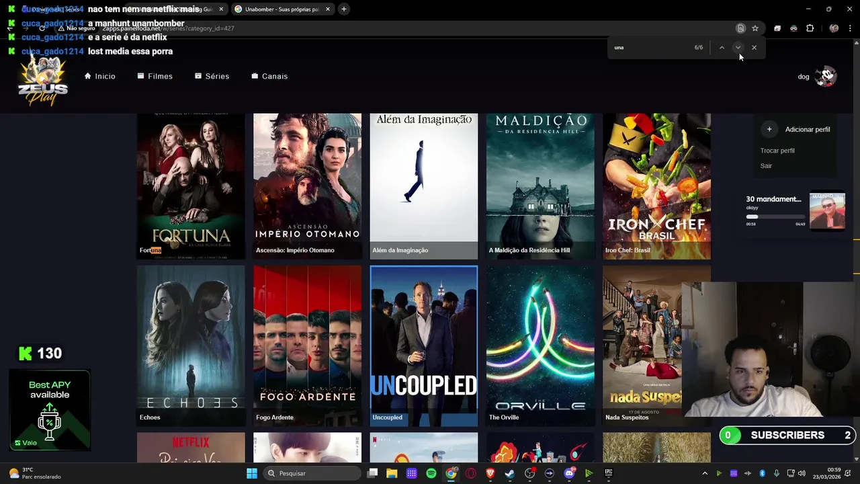Image resolution: width=860 pixels, height=484 pixels.
Task: Go to the Inicio page
Action: click(99, 77)
